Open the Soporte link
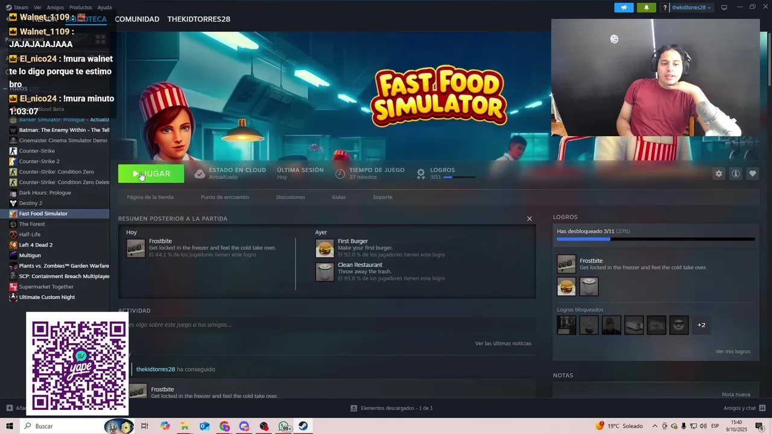Image resolution: width=772 pixels, height=434 pixels. [382, 197]
